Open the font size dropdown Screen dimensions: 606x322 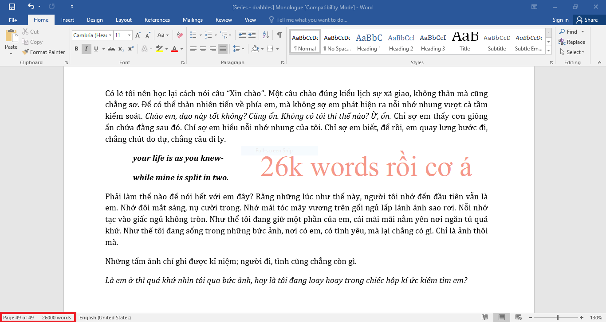pyautogui.click(x=130, y=35)
